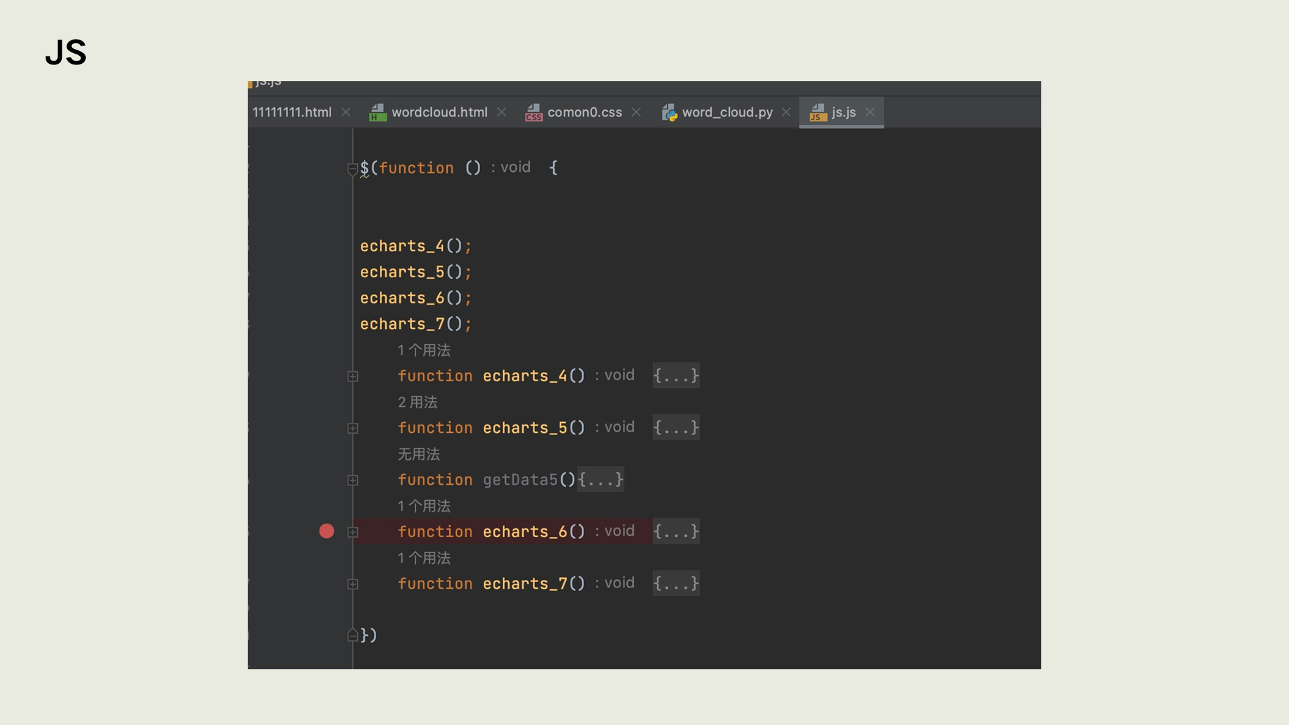Expand the echarts_7 function fold marker

(352, 585)
